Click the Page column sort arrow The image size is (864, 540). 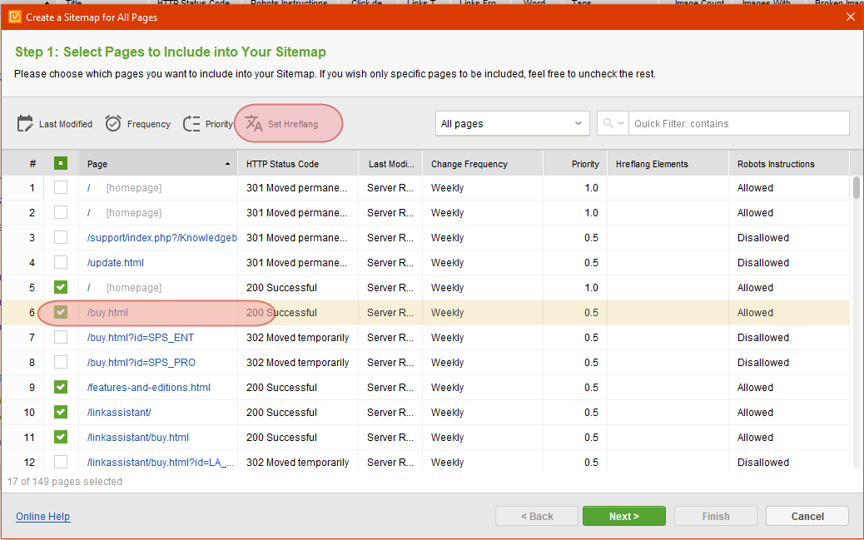click(x=227, y=164)
